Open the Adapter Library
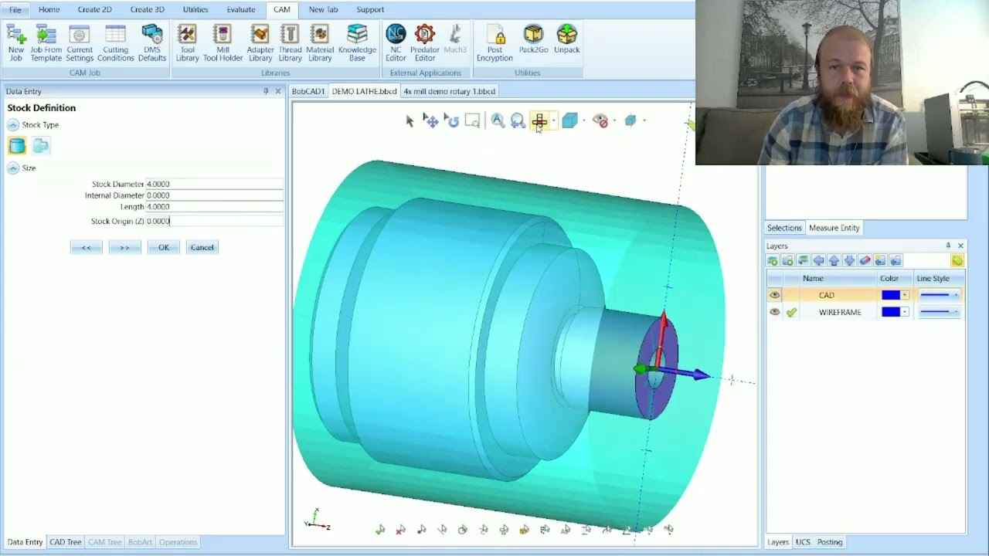Screen dimensions: 989x556 260,42
